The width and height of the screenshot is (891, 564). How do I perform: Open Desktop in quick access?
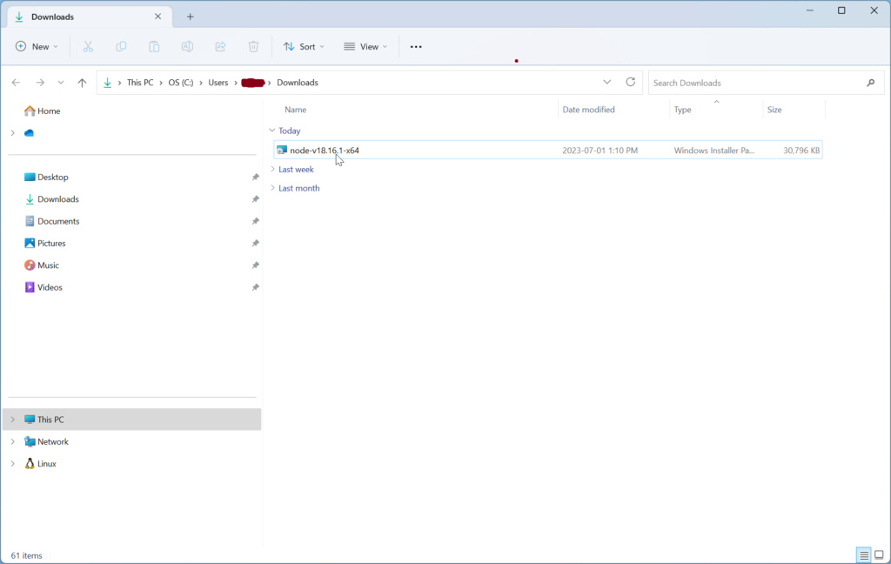[x=46, y=178]
